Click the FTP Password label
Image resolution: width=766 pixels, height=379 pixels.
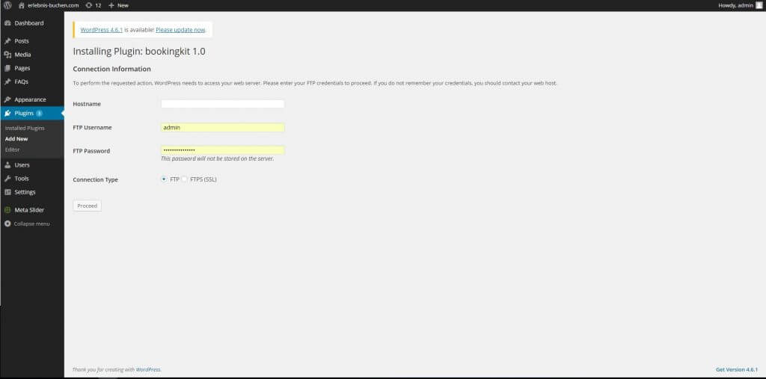(91, 151)
